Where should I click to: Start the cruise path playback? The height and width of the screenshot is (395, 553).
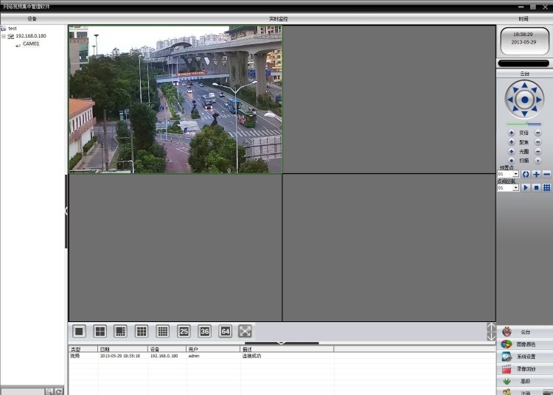[x=526, y=188]
